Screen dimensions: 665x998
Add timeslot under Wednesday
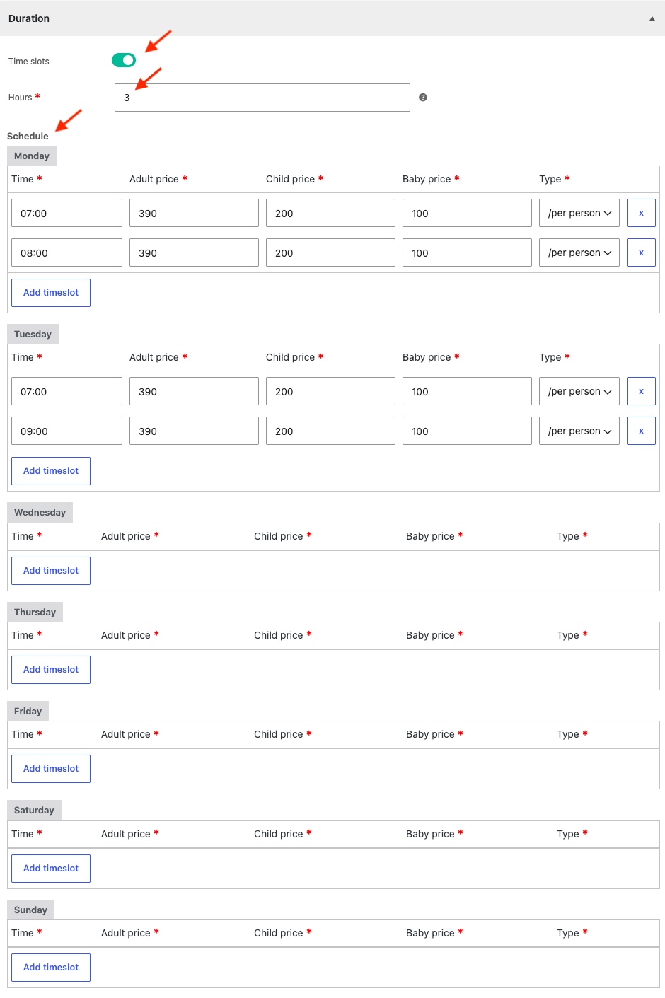[51, 571]
